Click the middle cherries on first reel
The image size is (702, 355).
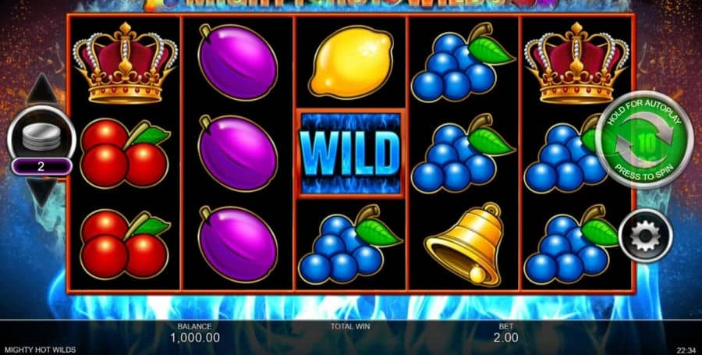point(125,154)
